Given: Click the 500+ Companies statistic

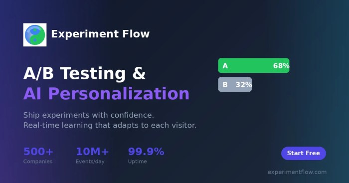Looking at the screenshot, I should click(x=38, y=156).
